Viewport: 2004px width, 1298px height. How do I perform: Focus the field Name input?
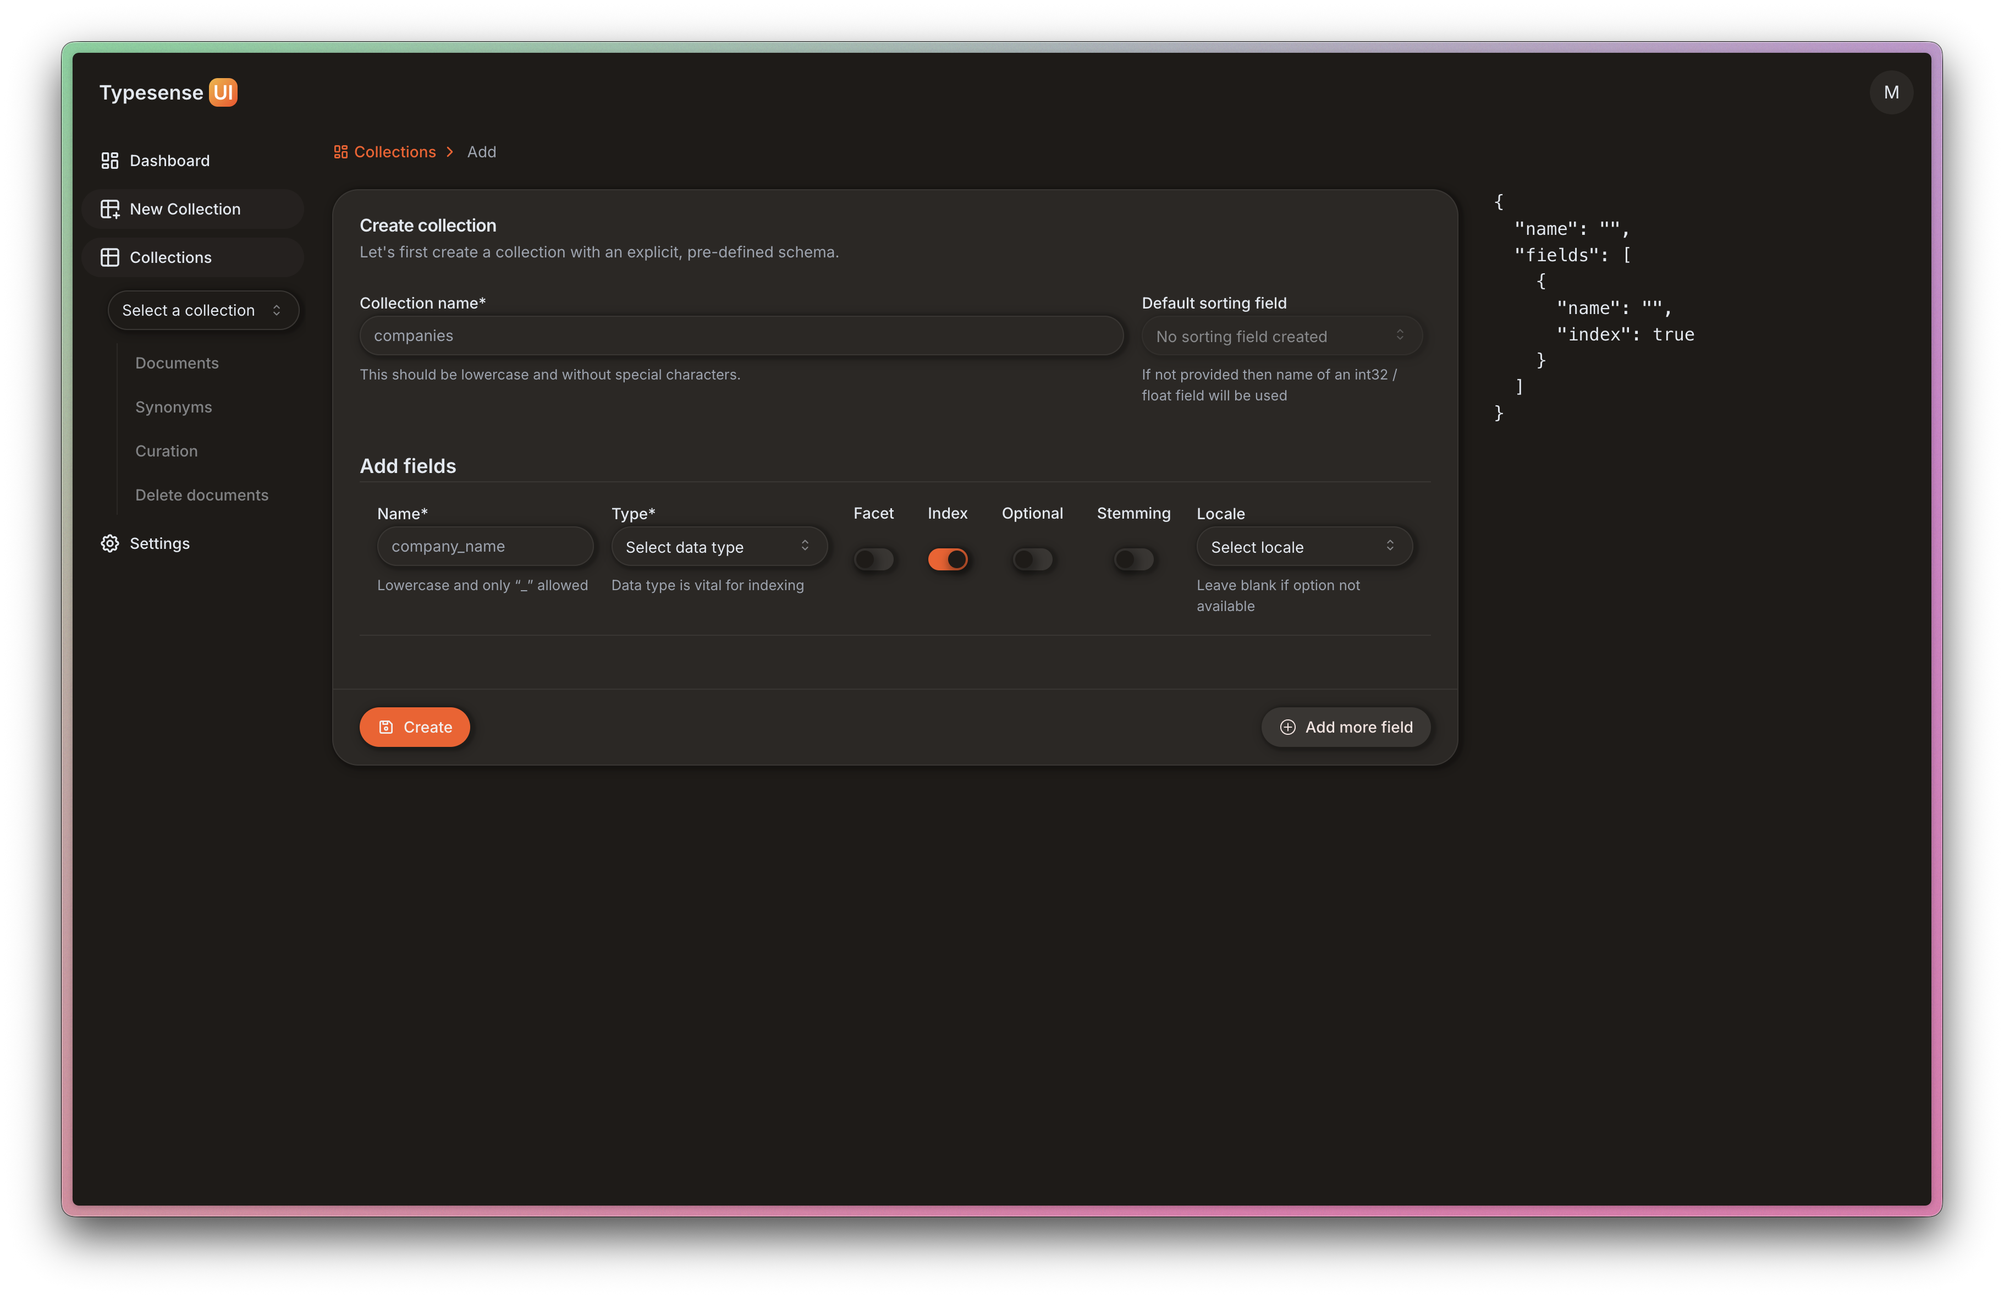(x=485, y=546)
